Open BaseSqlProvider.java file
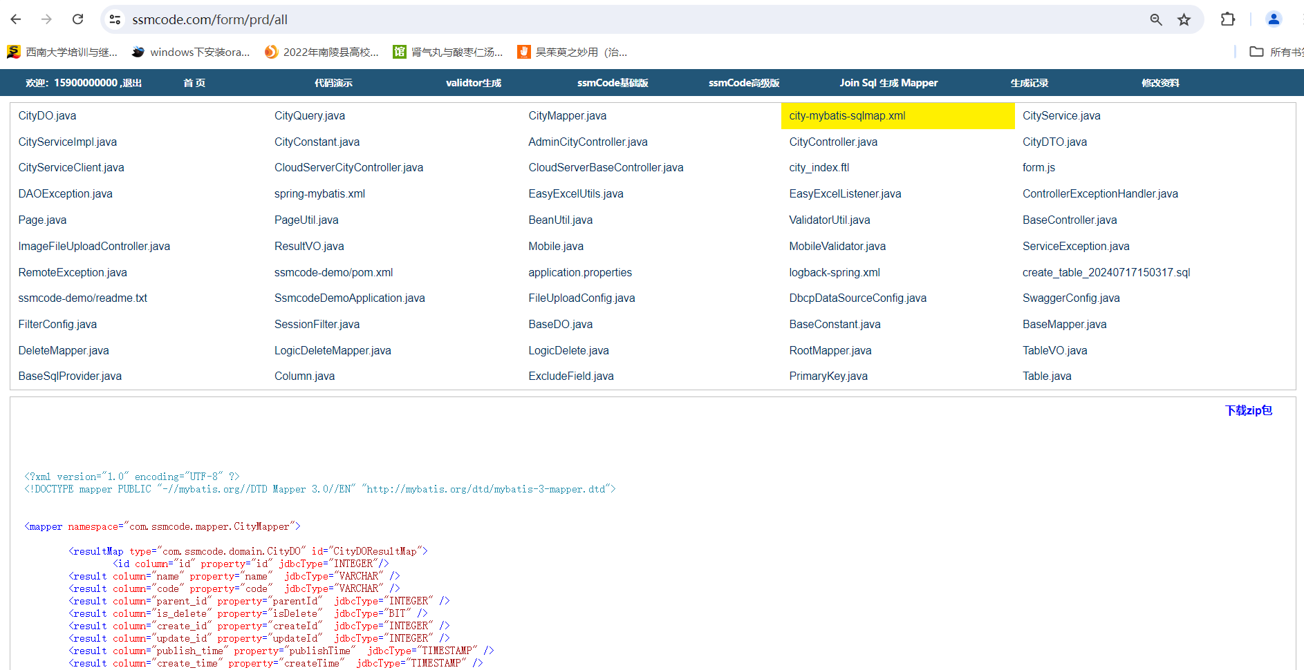 pyautogui.click(x=70, y=376)
